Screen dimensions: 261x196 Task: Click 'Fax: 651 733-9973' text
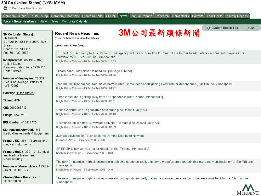click(x=16, y=53)
